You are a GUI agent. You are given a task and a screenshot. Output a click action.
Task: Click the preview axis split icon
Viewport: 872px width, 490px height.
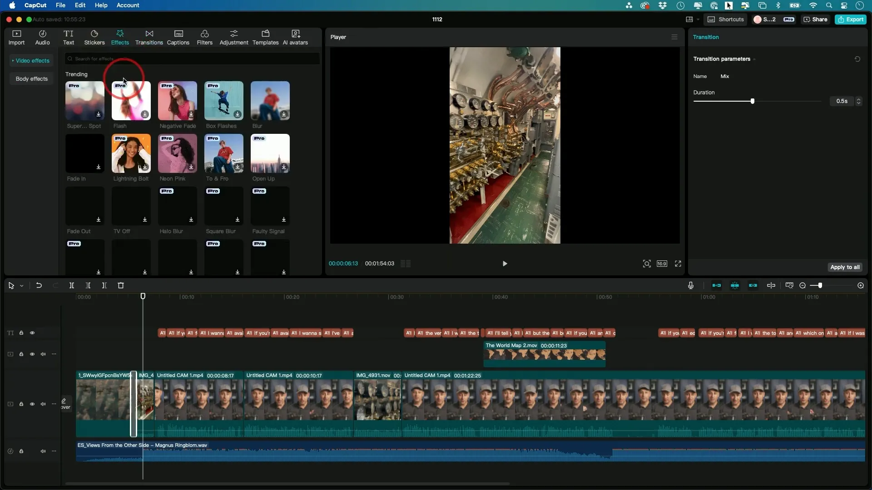click(771, 285)
